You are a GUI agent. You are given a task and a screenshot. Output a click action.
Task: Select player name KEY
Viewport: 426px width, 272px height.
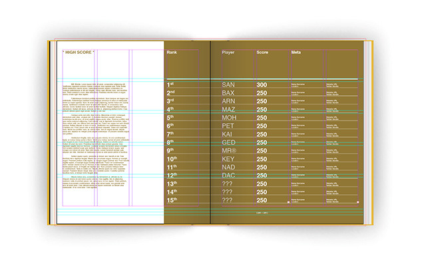click(x=228, y=159)
